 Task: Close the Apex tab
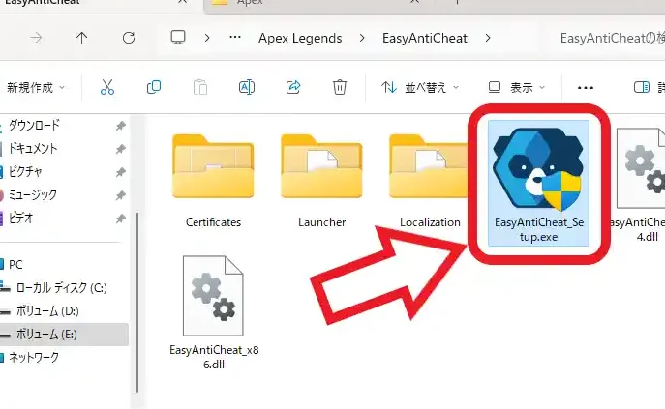pos(414,2)
